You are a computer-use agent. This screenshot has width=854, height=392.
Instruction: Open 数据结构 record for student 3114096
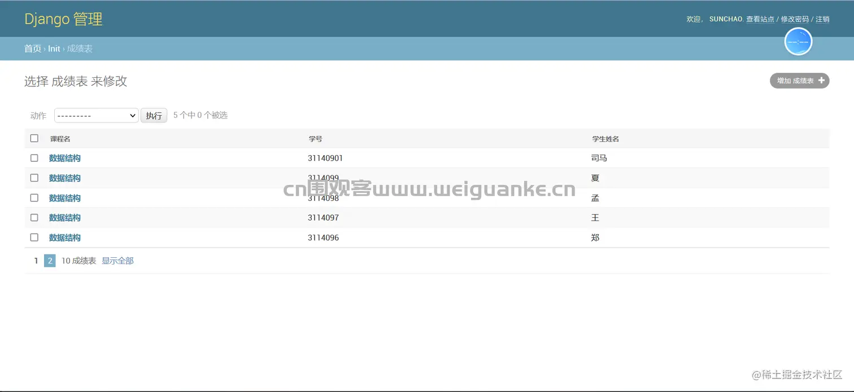pos(65,237)
